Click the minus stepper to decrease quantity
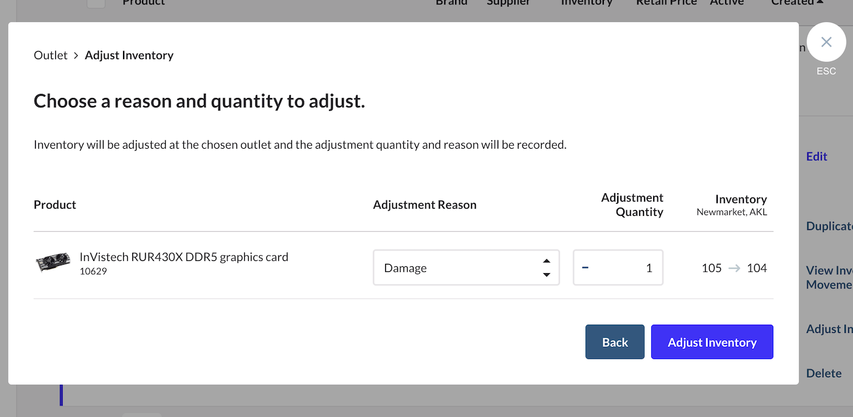The width and height of the screenshot is (853, 417). point(586,268)
